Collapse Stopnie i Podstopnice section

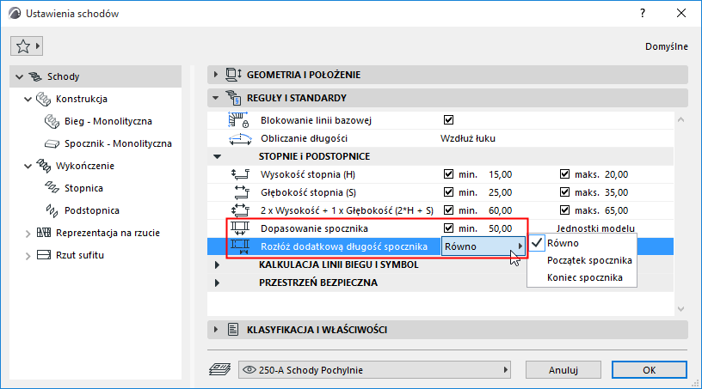pyautogui.click(x=217, y=156)
